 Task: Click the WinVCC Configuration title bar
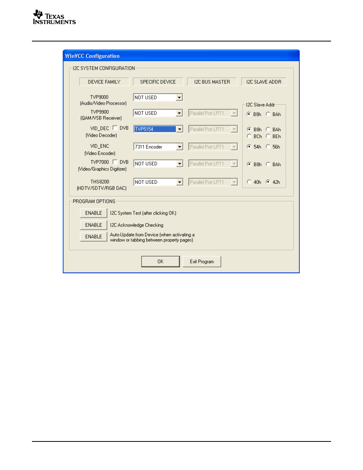[181, 56]
